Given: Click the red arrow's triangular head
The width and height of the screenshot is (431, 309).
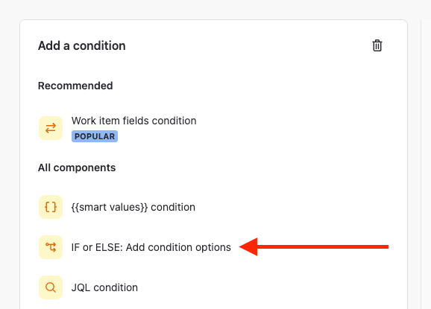Looking at the screenshot, I should pyautogui.click(x=249, y=247).
